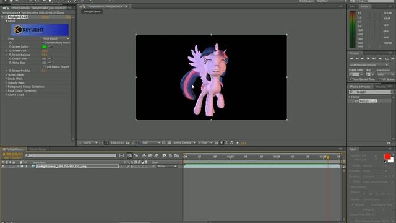This screenshot has height=223, width=396.
Task: Toggle From Current Time checkbox
Action: point(351,79)
